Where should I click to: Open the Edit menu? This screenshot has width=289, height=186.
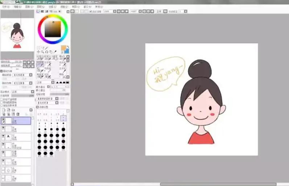17,7
